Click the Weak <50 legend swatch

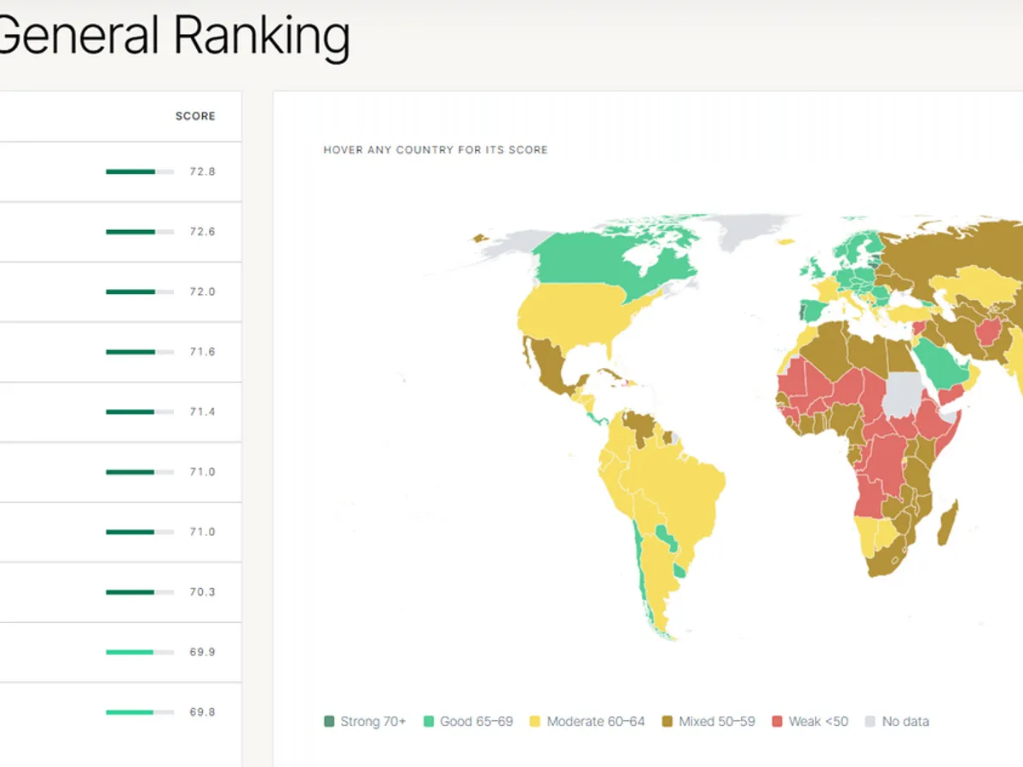click(x=777, y=721)
